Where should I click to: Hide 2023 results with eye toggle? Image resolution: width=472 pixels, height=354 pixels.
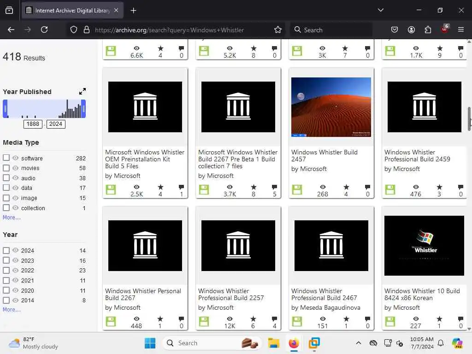(x=15, y=260)
